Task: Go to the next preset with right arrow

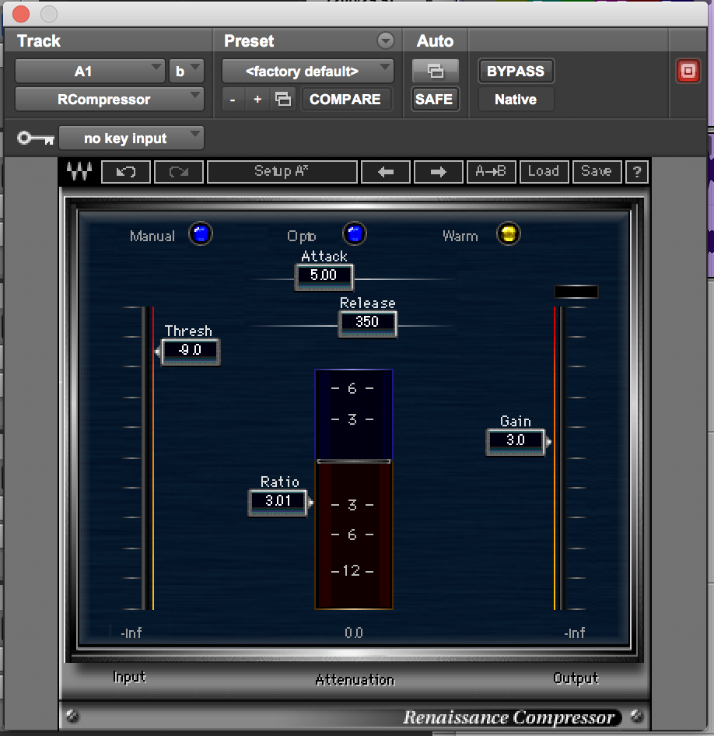Action: point(439,172)
